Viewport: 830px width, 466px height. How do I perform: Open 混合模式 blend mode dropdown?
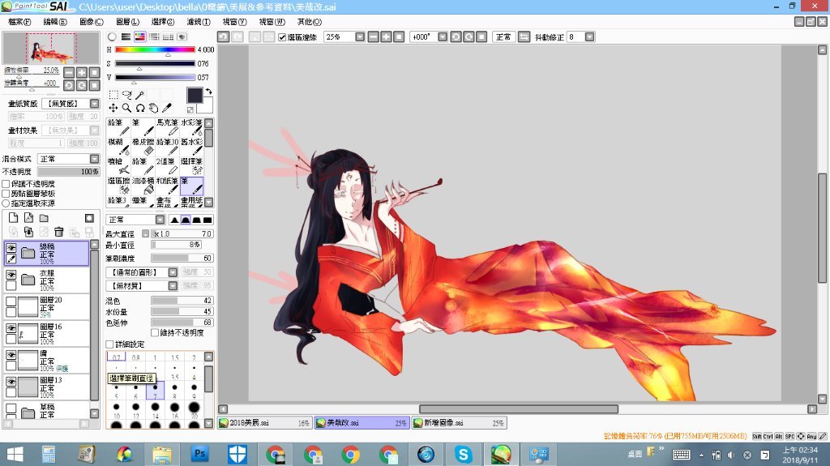[94, 159]
